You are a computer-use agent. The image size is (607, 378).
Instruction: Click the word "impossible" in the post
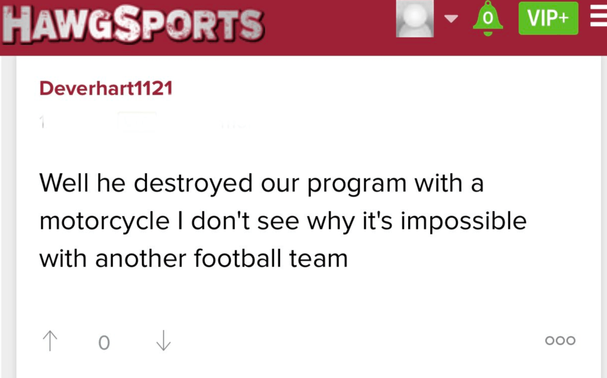[x=466, y=222]
